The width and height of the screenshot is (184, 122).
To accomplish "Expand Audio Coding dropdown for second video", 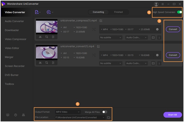I will [137, 63].
